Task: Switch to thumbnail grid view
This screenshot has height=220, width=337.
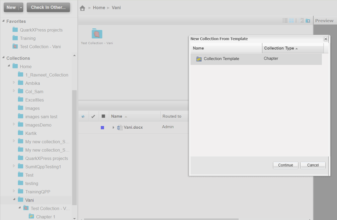Action: coord(292,21)
